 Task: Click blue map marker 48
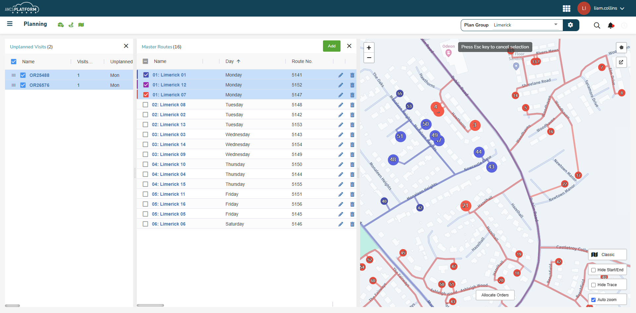(x=393, y=160)
